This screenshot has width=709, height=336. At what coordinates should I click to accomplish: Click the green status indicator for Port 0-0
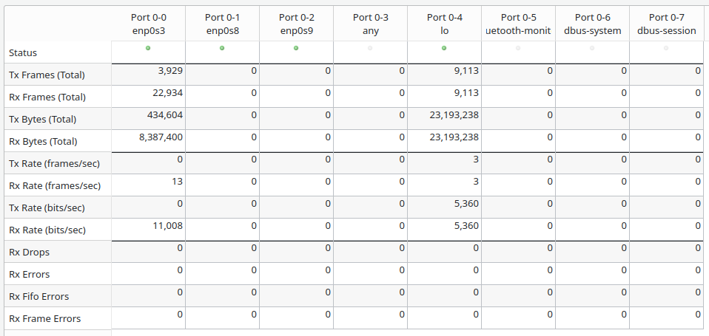pos(148,48)
